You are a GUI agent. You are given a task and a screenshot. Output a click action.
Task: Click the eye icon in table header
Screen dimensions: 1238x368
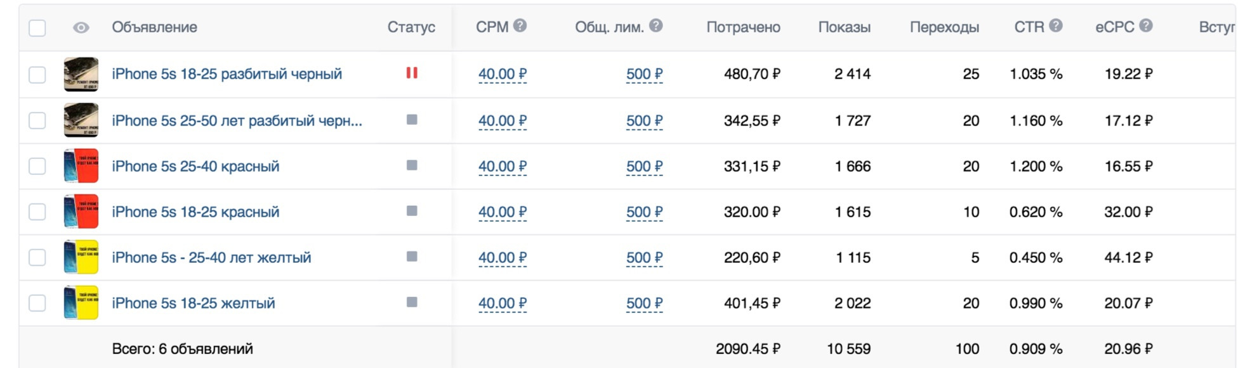click(x=81, y=28)
